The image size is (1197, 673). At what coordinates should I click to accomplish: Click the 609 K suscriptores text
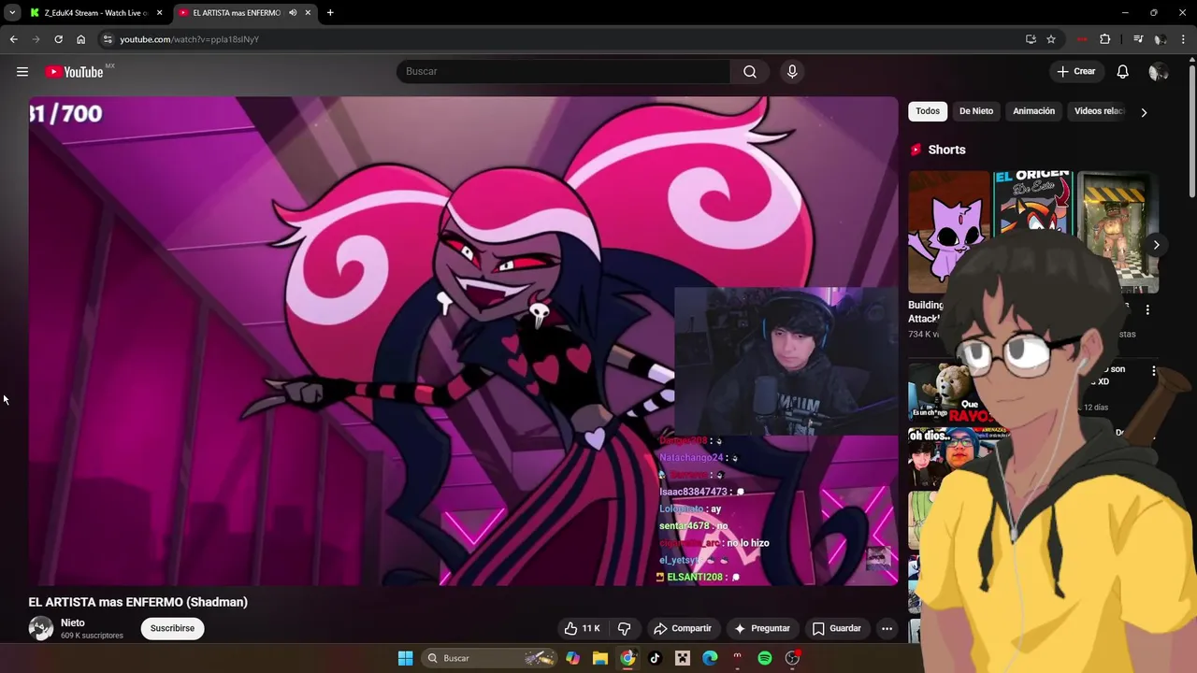click(x=92, y=636)
